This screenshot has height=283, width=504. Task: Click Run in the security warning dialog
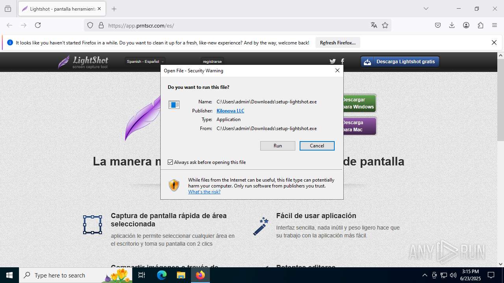pos(278,146)
